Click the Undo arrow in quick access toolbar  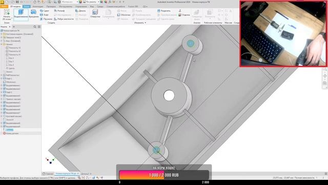[x=22, y=2]
